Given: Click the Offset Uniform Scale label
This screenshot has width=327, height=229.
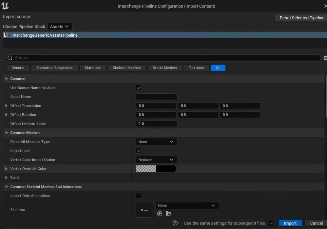Looking at the screenshot, I should pyautogui.click(x=28, y=124).
